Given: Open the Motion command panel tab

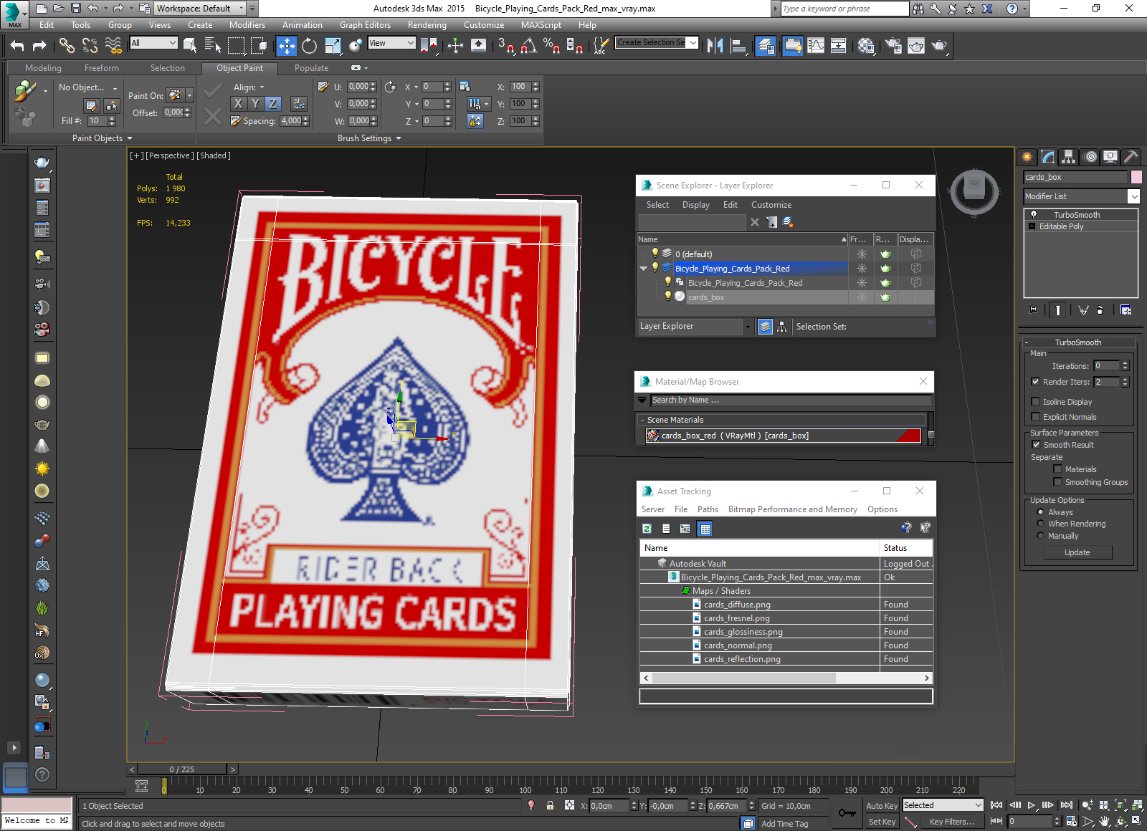Looking at the screenshot, I should (1090, 156).
